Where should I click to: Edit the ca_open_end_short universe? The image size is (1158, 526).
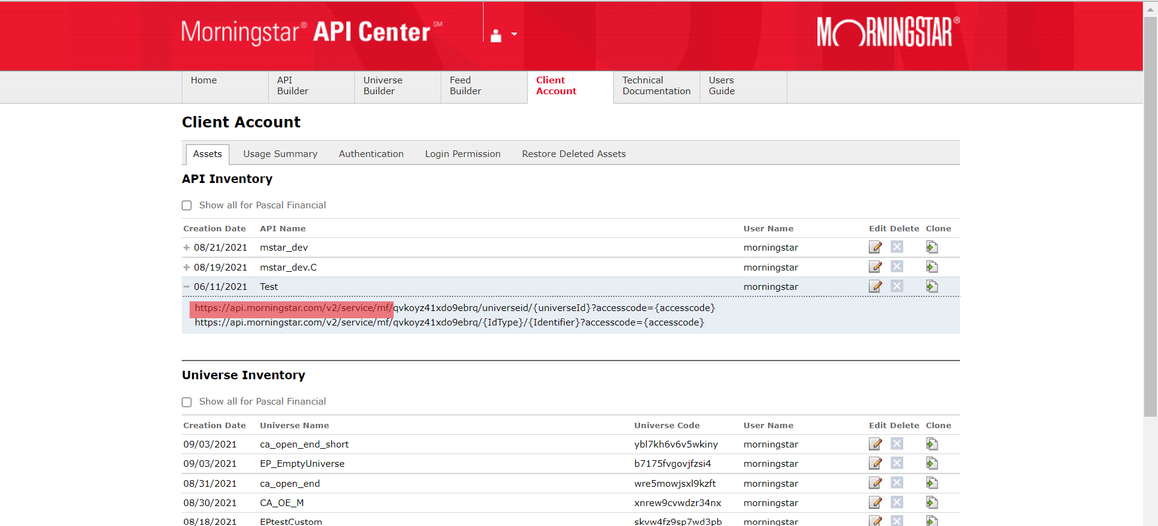(875, 444)
